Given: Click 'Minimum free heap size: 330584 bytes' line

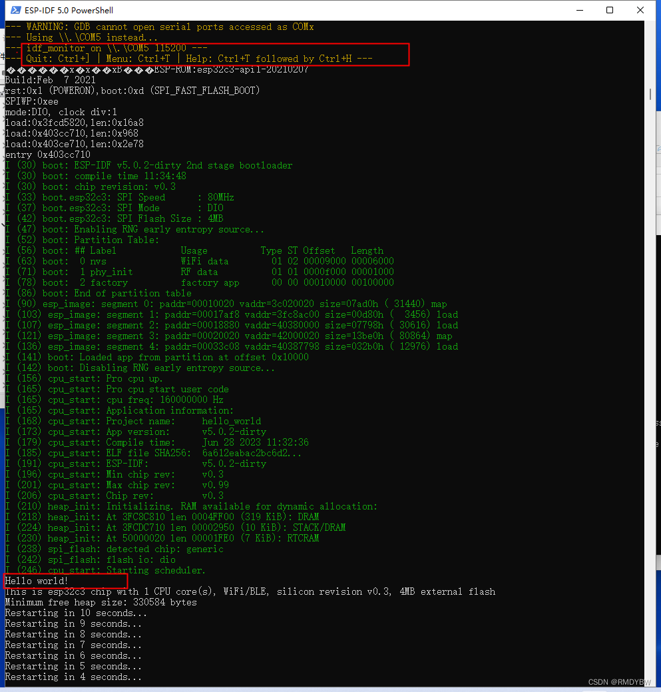Looking at the screenshot, I should (101, 602).
